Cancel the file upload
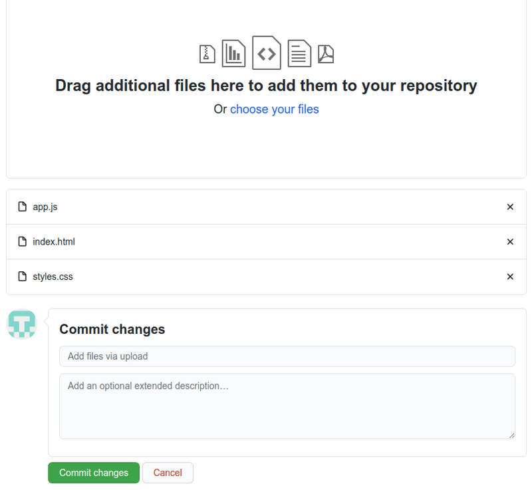This screenshot has width=532, height=490. (168, 473)
